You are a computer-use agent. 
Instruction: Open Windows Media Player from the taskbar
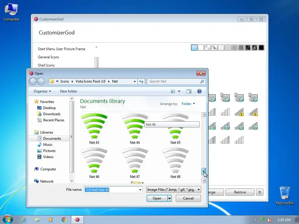point(51,220)
